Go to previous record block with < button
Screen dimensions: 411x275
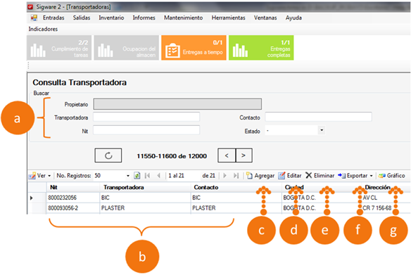(x=227, y=155)
